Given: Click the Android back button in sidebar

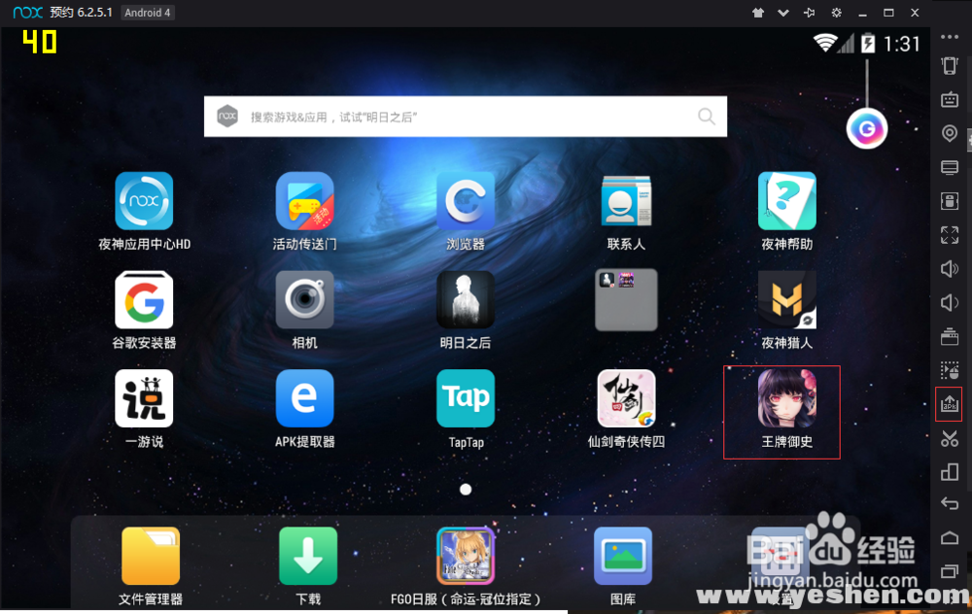Looking at the screenshot, I should pyautogui.click(x=949, y=503).
